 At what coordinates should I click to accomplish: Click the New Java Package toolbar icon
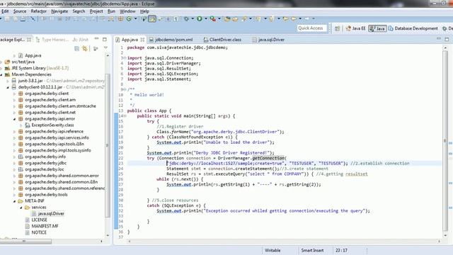[x=120, y=19]
